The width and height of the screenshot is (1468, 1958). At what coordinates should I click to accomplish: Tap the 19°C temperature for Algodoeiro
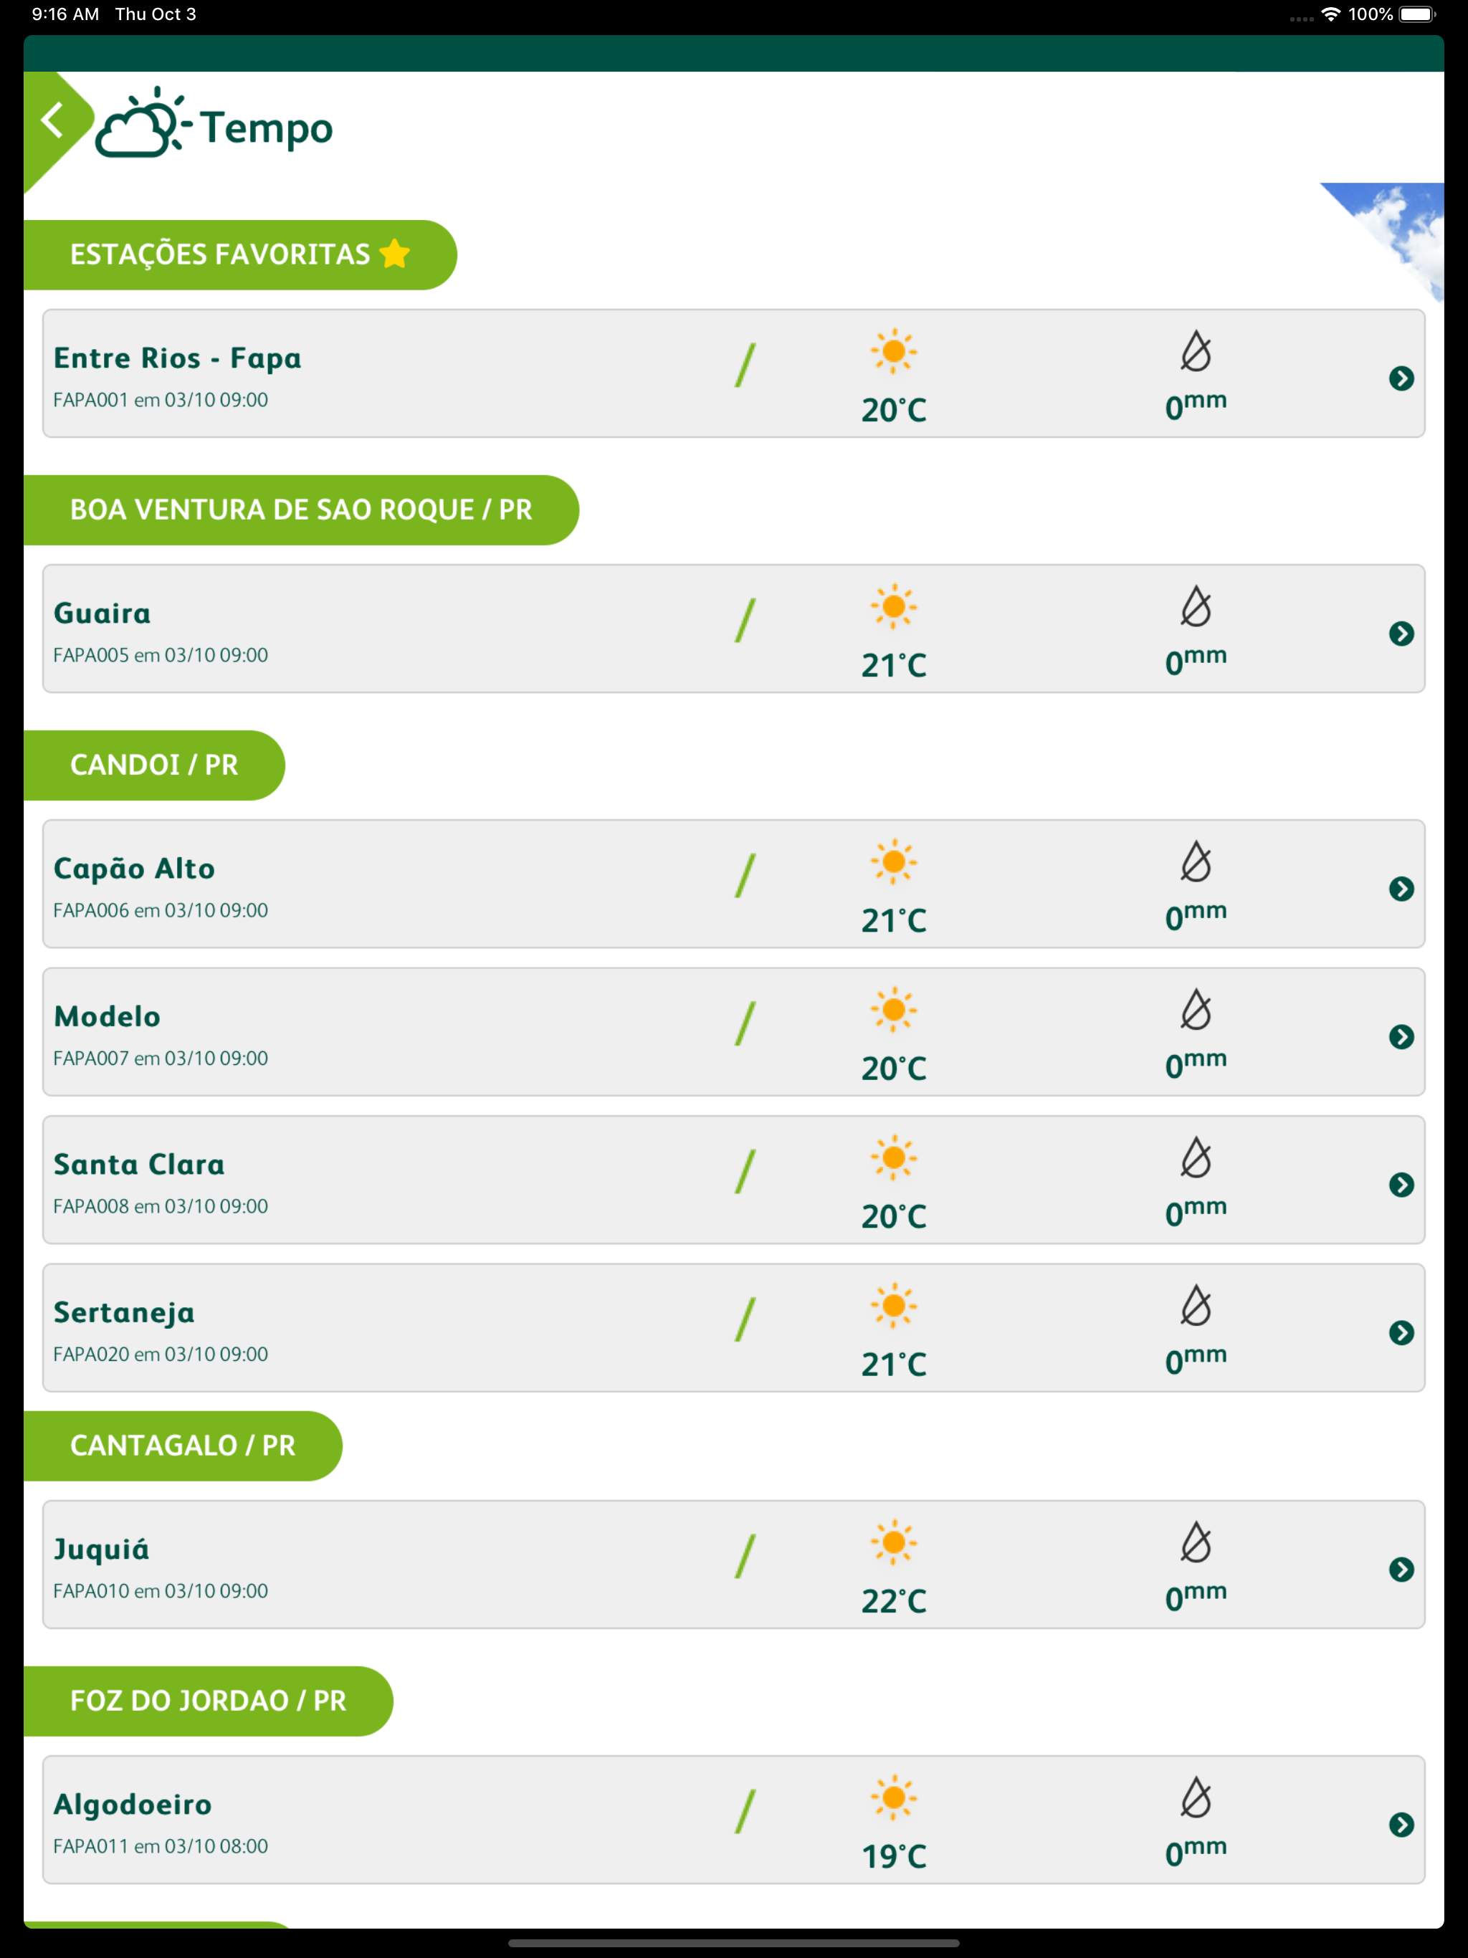[893, 1857]
